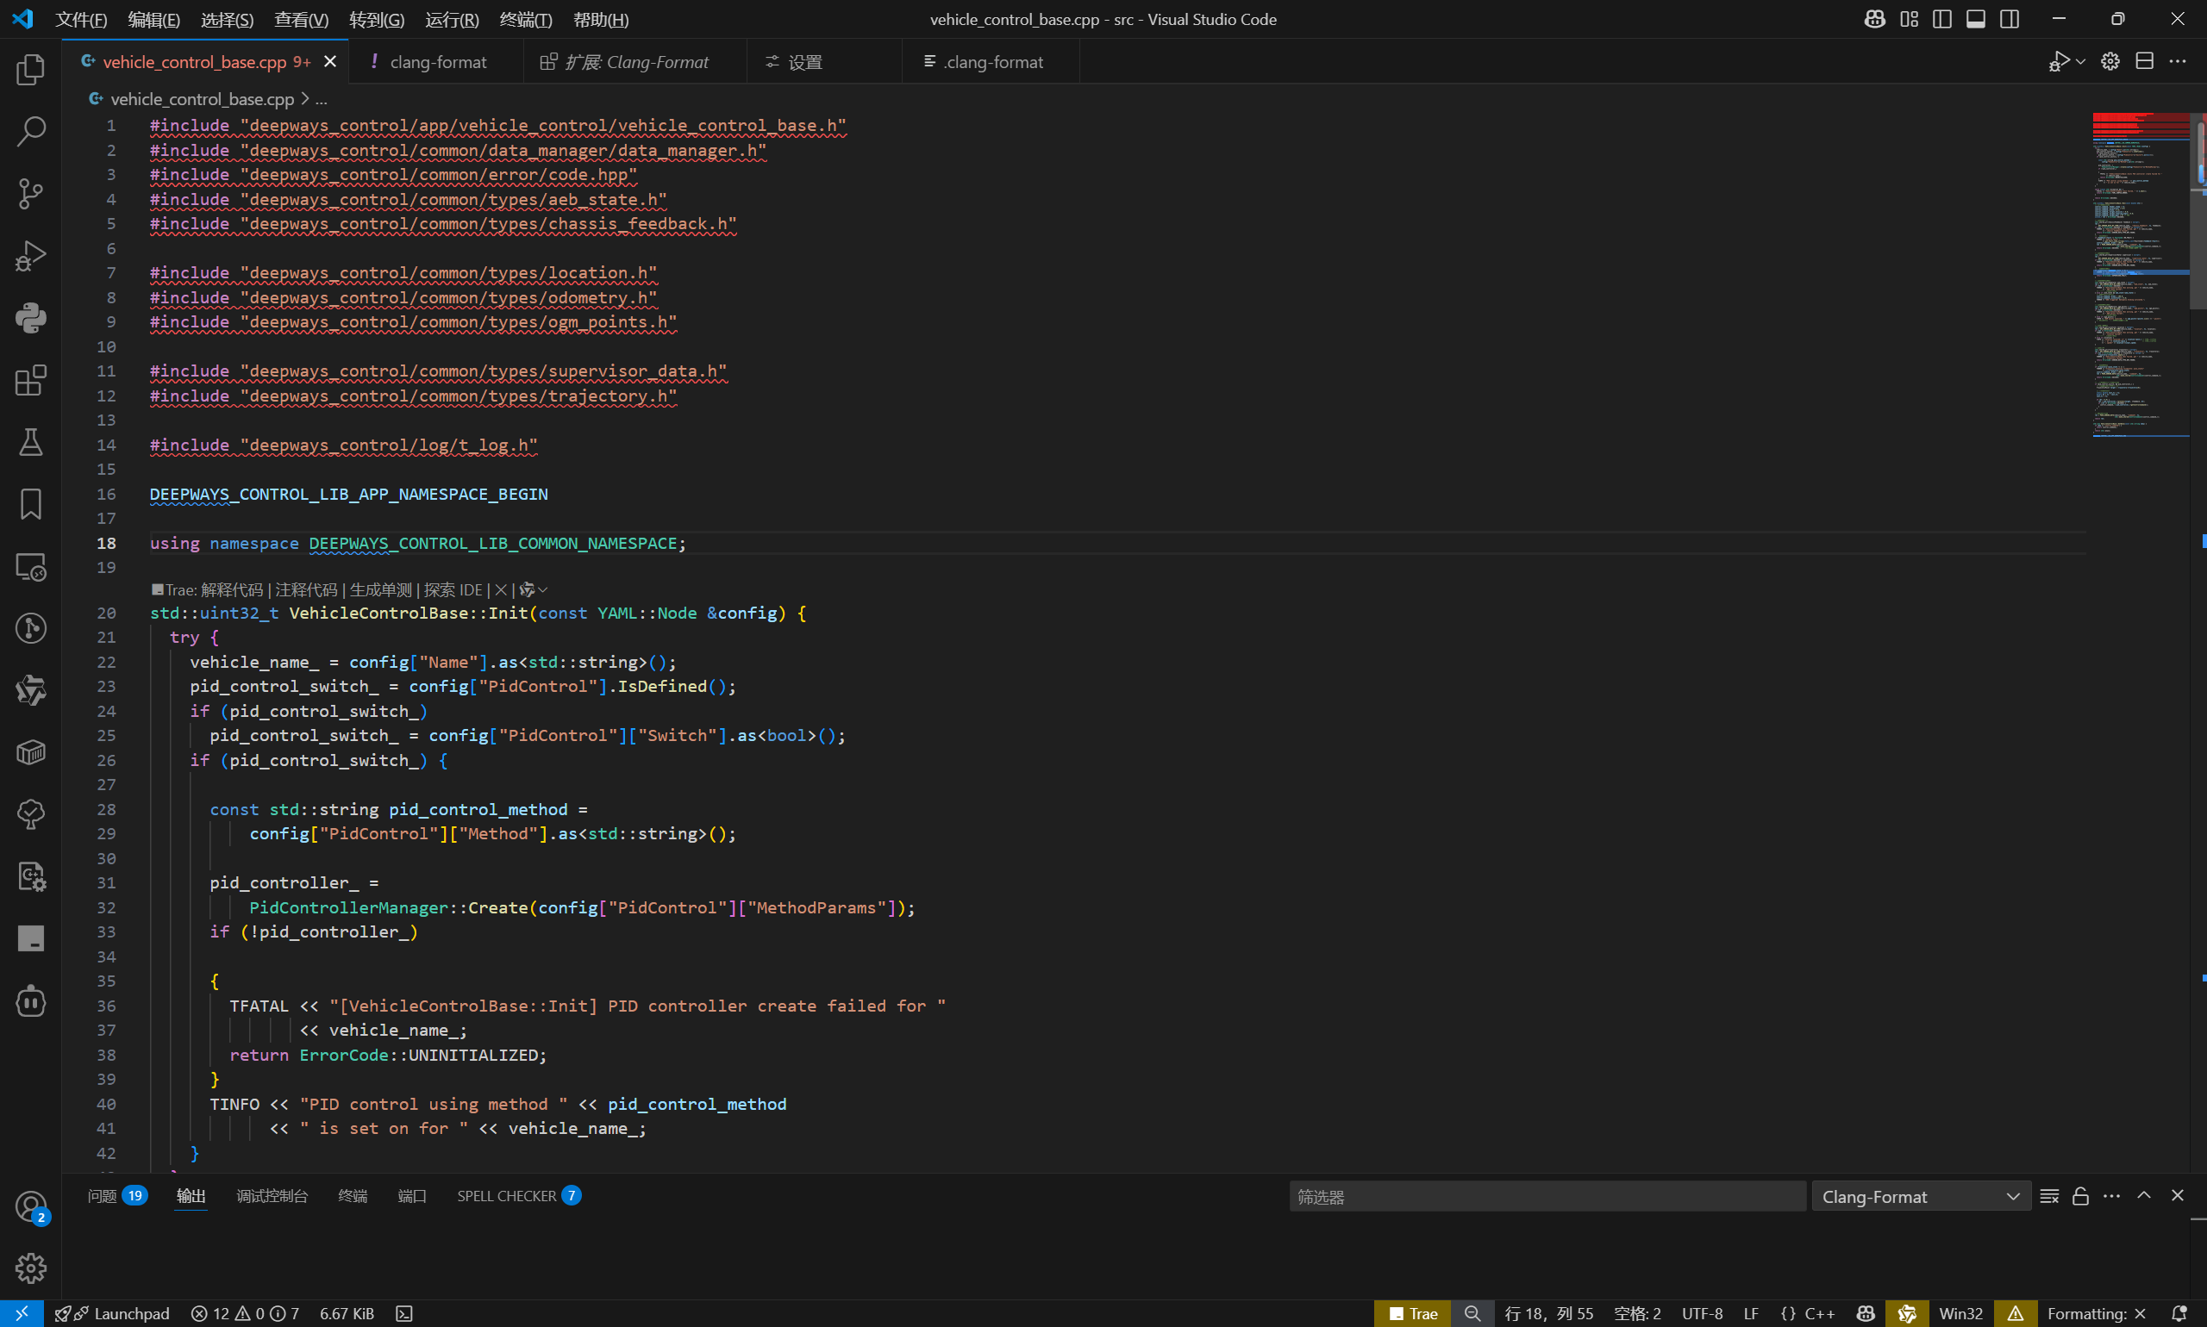This screenshot has width=2207, height=1327.
Task: Toggle output scroll lock icon
Action: 2080,1196
